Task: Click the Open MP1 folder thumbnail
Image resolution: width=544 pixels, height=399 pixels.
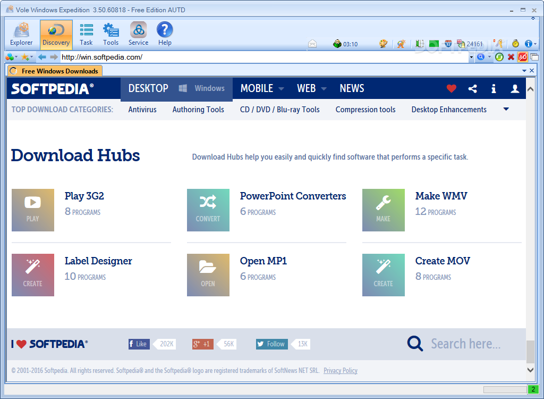Action: tap(208, 275)
